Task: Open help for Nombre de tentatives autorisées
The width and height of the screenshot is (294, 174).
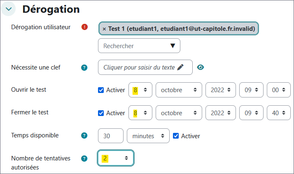Action: (84, 158)
